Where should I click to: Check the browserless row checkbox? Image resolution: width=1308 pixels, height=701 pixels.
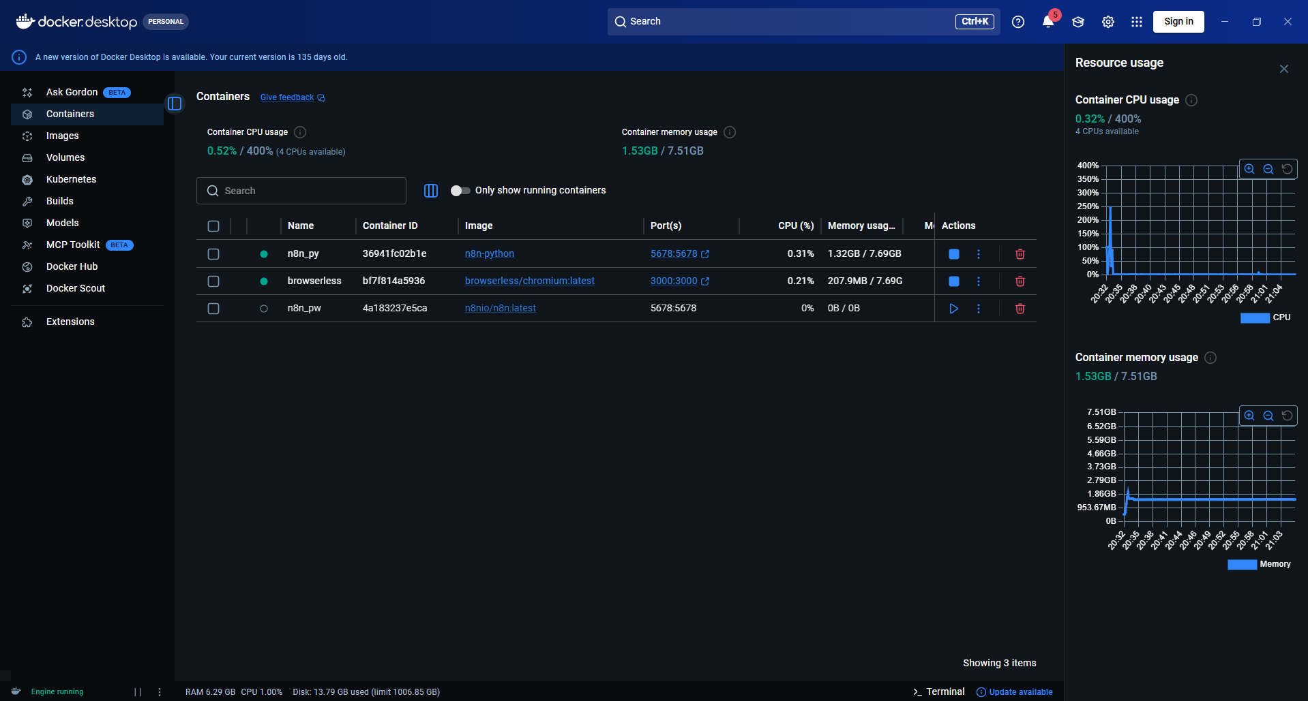point(213,281)
